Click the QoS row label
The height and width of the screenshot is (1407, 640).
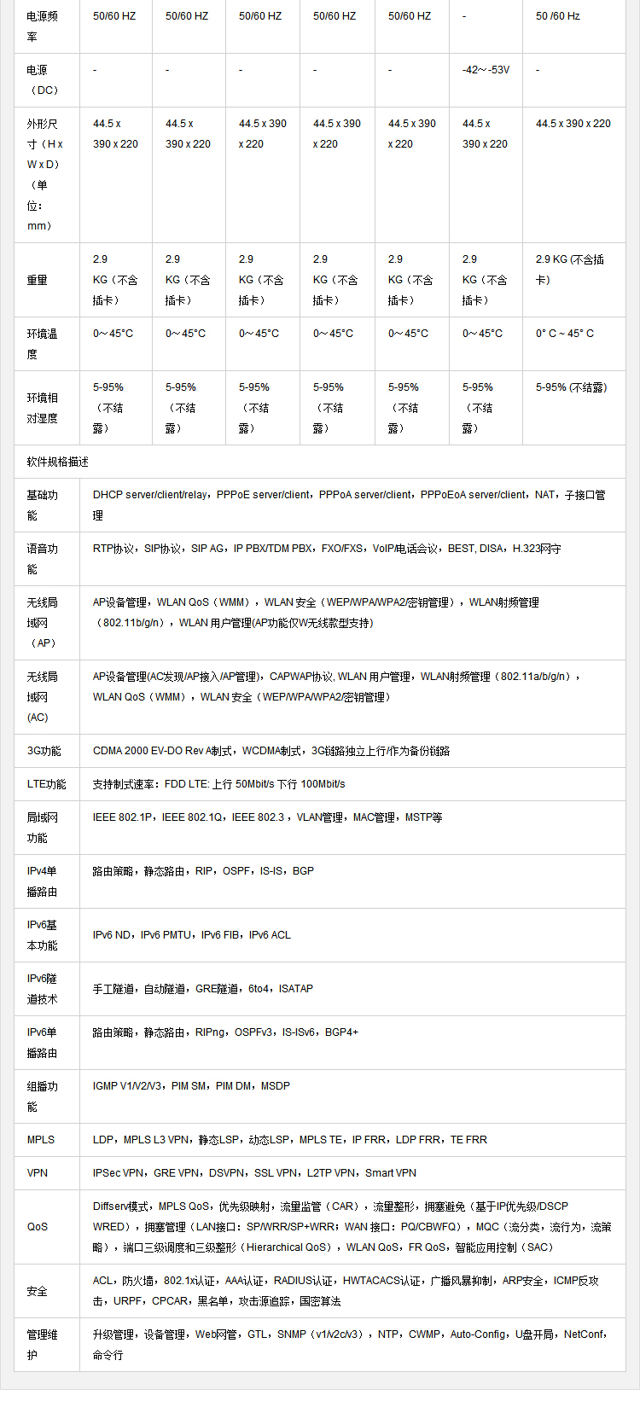[38, 1227]
